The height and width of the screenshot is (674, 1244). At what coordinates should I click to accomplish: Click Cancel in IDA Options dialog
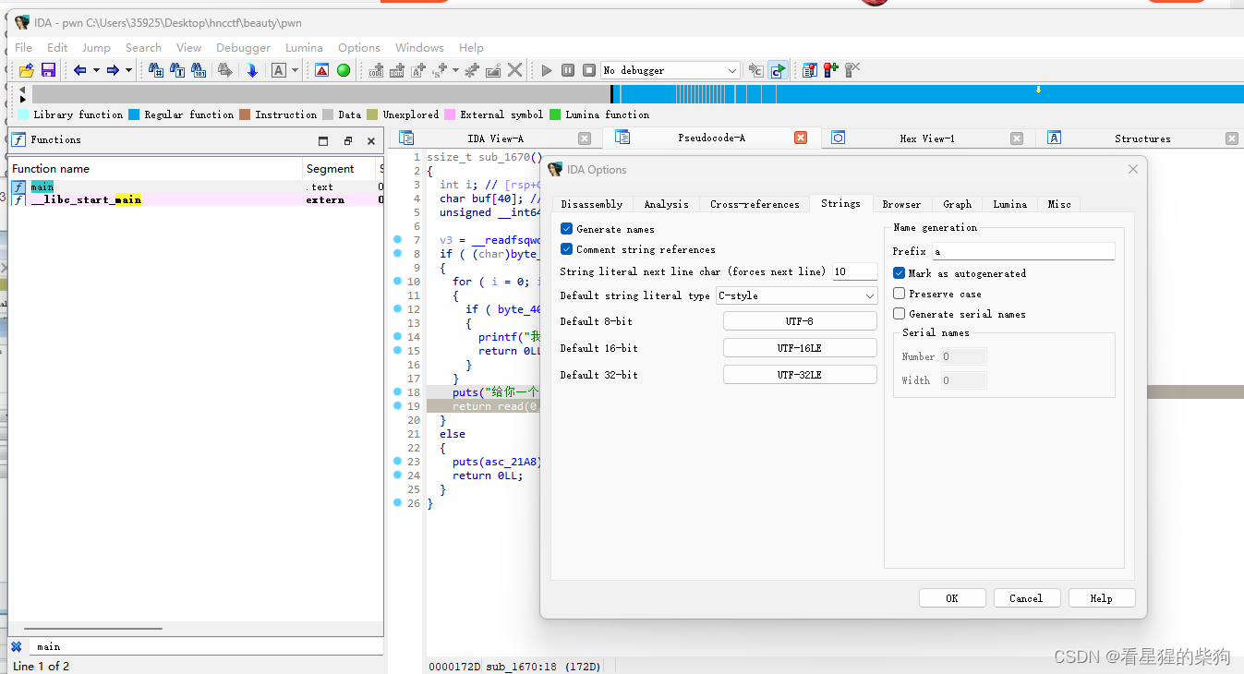click(1026, 598)
